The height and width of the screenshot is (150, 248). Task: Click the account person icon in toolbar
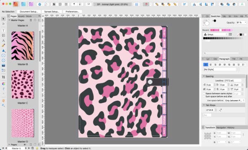[242, 4]
